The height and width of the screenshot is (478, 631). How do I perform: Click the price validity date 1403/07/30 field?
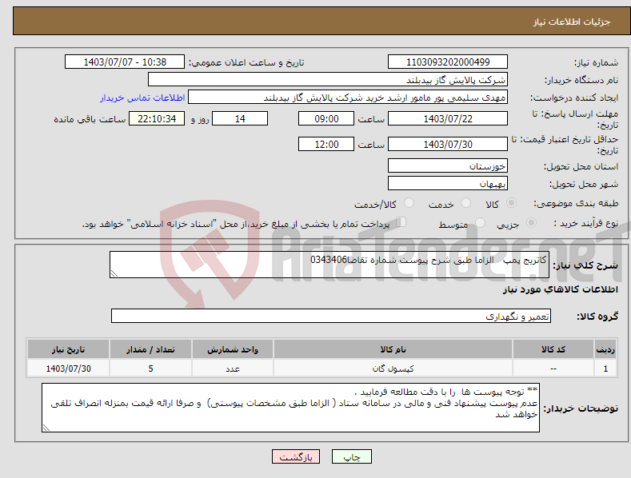(x=448, y=144)
